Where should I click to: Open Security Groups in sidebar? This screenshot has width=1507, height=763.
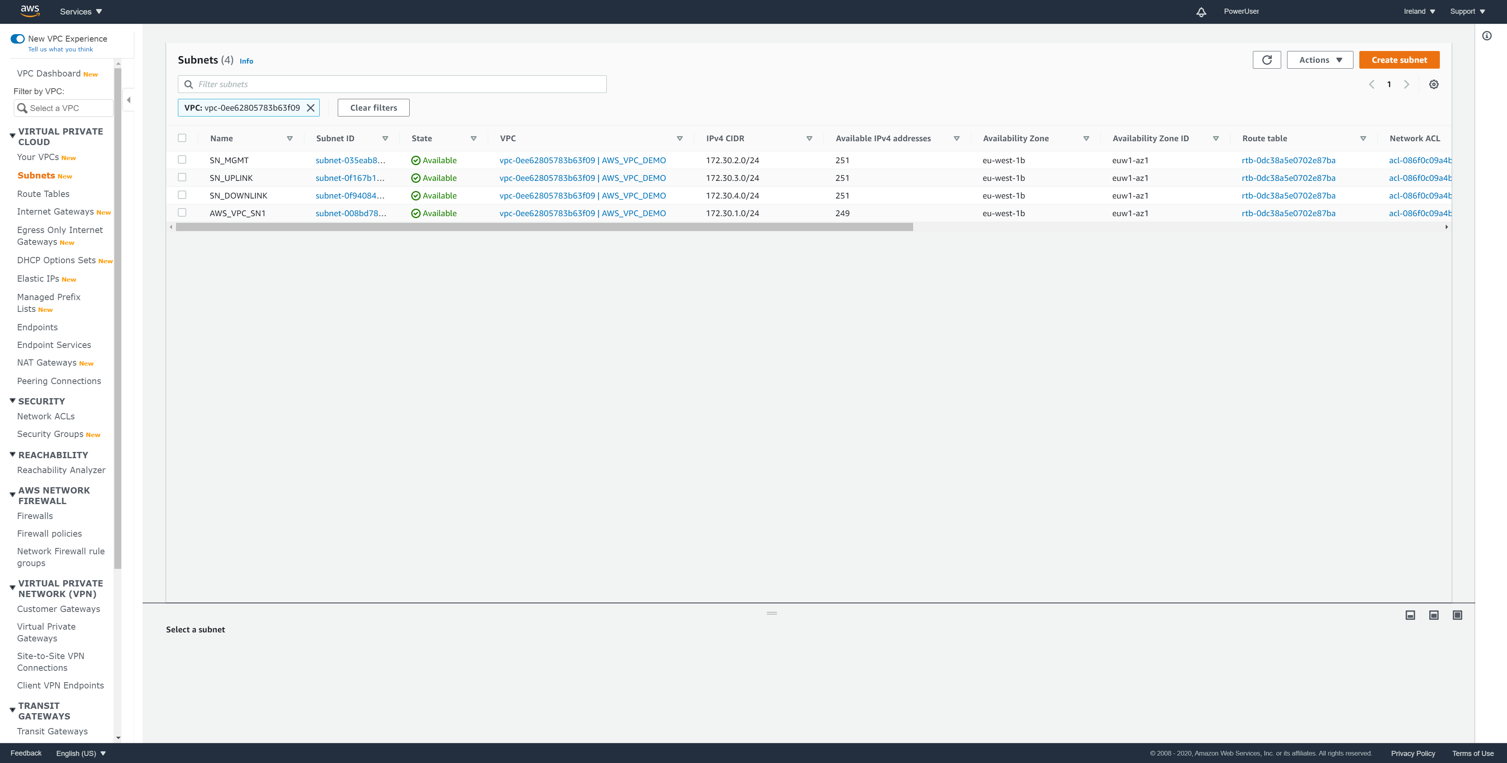click(x=50, y=433)
